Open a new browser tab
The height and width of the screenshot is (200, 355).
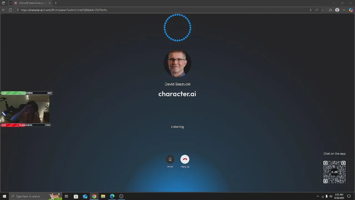[x=56, y=3]
